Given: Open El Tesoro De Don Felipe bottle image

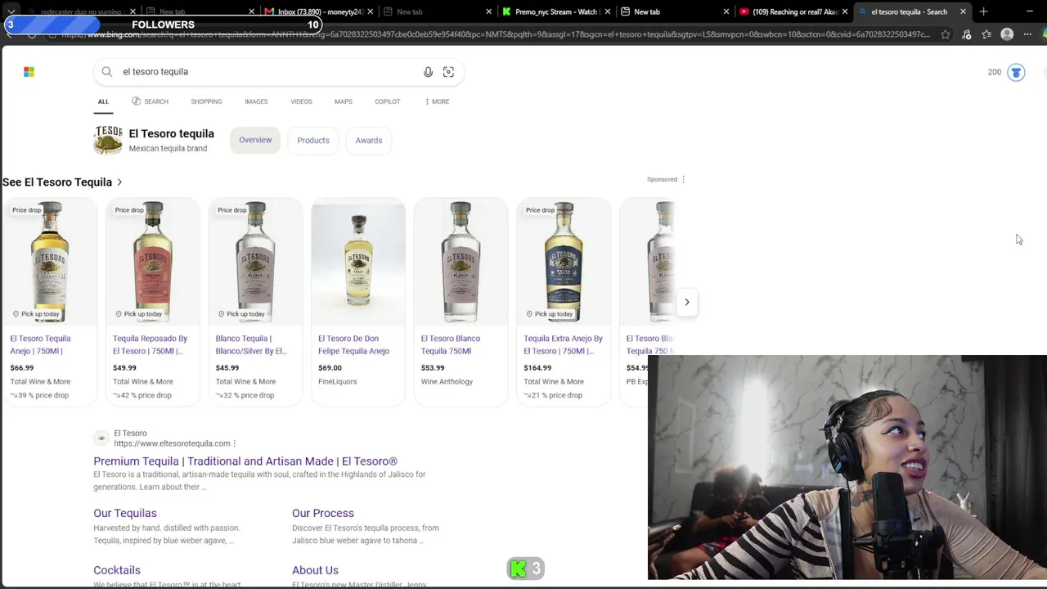Looking at the screenshot, I should tap(358, 262).
